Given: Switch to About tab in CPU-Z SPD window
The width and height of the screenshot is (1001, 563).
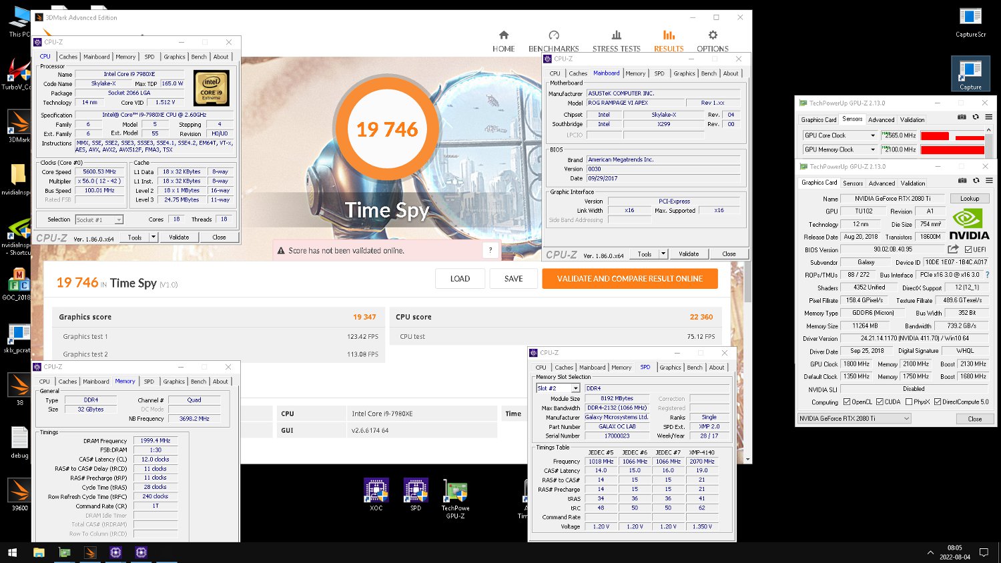Looking at the screenshot, I should click(x=717, y=368).
